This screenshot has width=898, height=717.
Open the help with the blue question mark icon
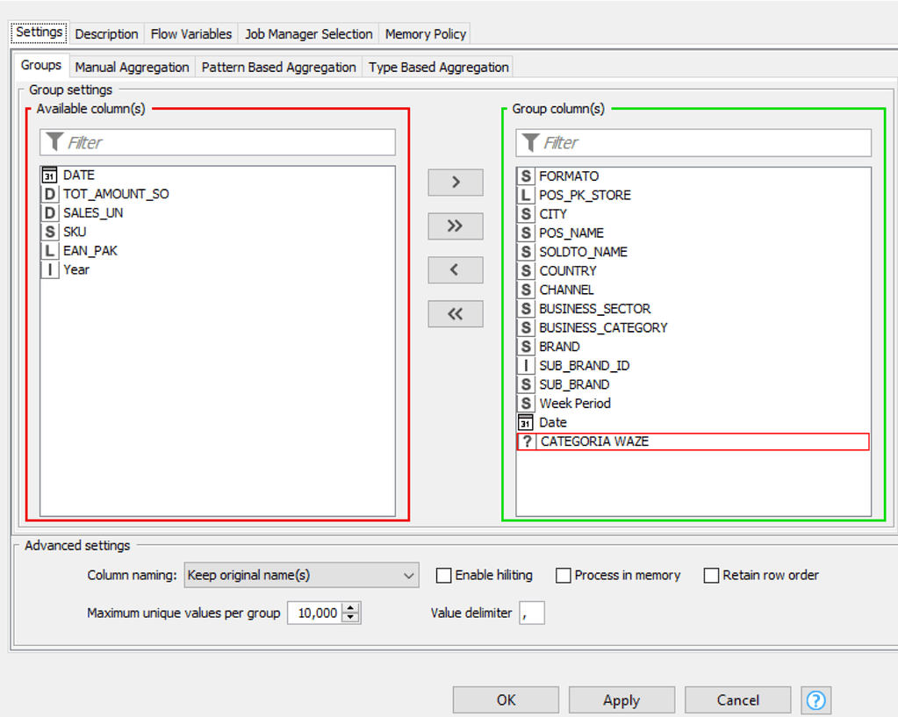coord(815,700)
